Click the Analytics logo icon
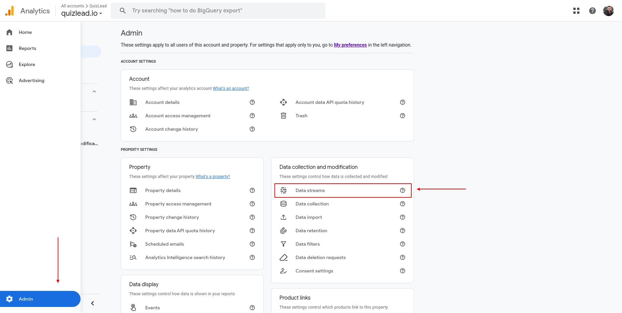This screenshot has width=622, height=313. [10, 11]
